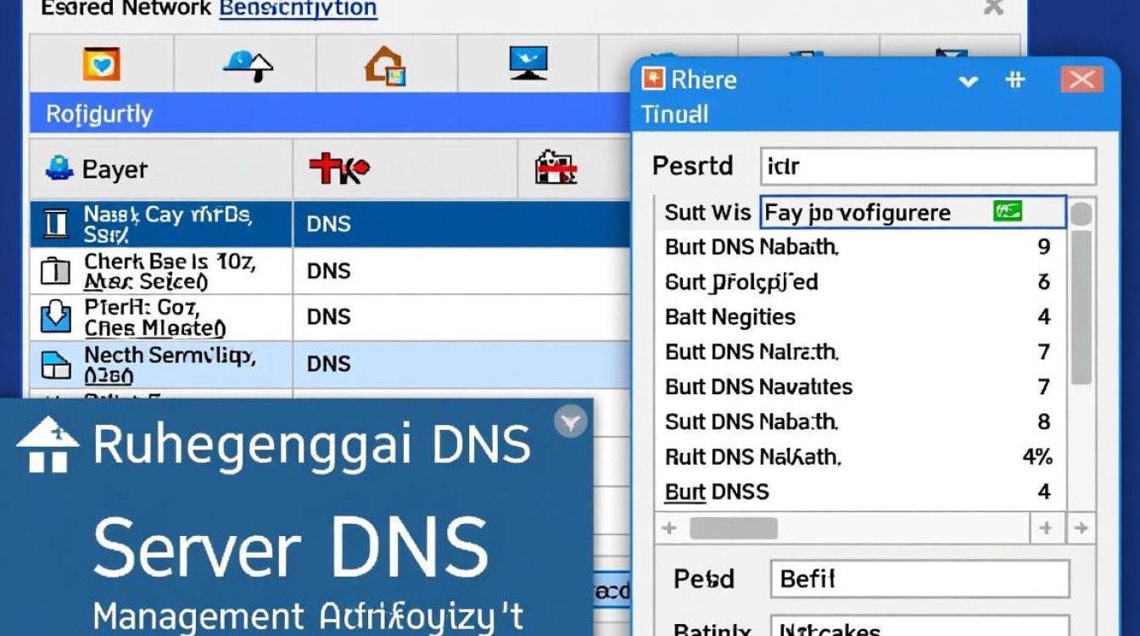
Task: Click the green icon in Fay provofigurere field
Action: click(1008, 211)
